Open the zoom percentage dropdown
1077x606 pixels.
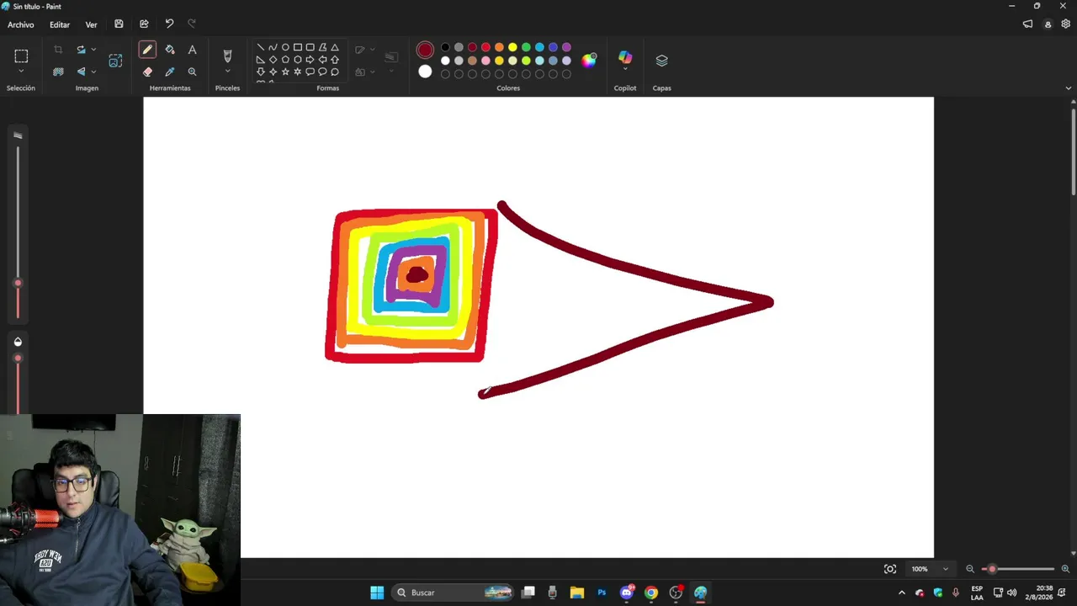(x=945, y=569)
